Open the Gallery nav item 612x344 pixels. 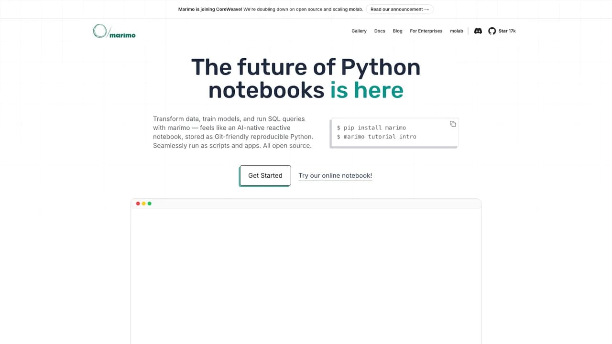coord(359,31)
